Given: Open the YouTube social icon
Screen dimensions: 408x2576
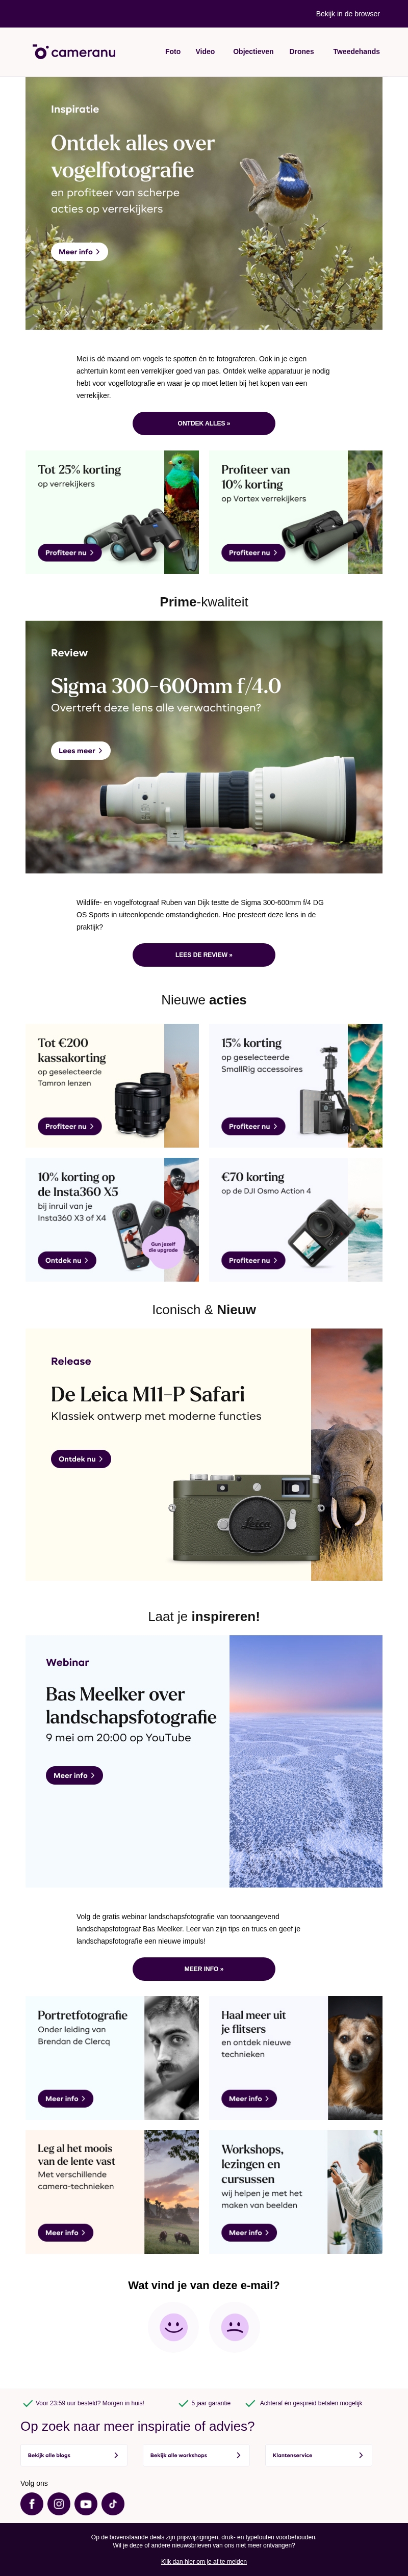Looking at the screenshot, I should pyautogui.click(x=86, y=2503).
